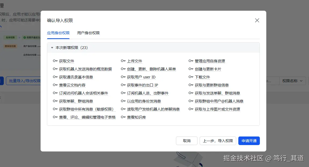The image size is (309, 167).
Task: Click the key icon beside 获取与更新群组信息
Action: click(x=191, y=85)
